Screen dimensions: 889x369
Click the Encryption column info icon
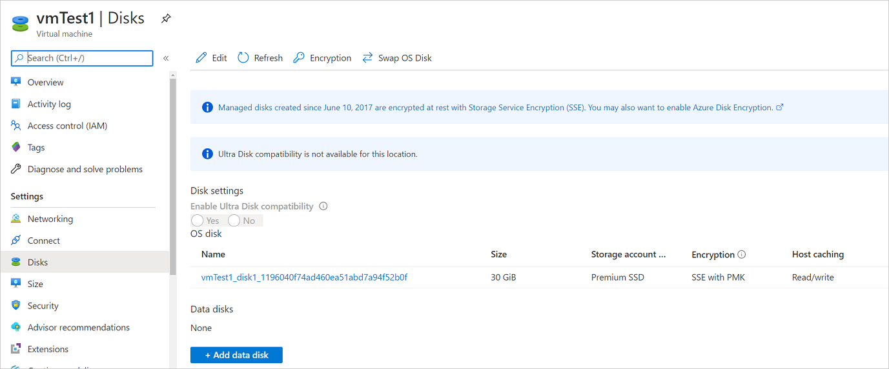[742, 254]
